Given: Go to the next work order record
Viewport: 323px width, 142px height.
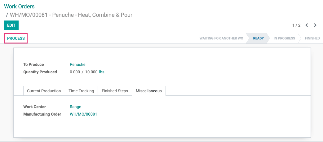Looking at the screenshot, I should (x=315, y=25).
